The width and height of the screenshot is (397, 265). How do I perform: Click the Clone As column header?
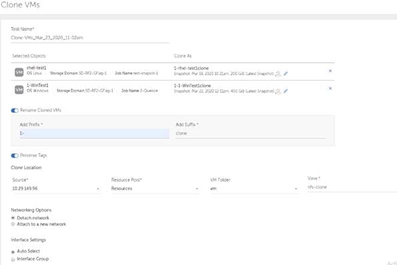tap(183, 56)
